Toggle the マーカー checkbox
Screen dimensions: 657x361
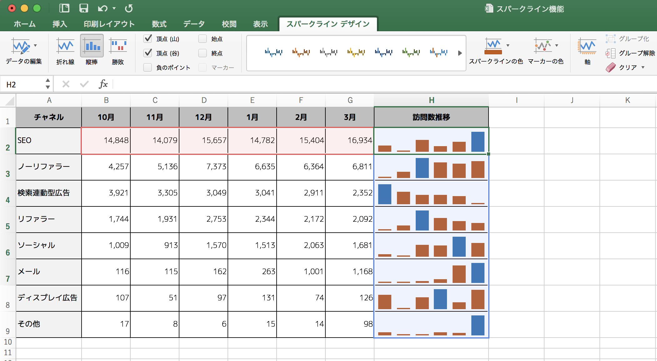click(x=203, y=67)
